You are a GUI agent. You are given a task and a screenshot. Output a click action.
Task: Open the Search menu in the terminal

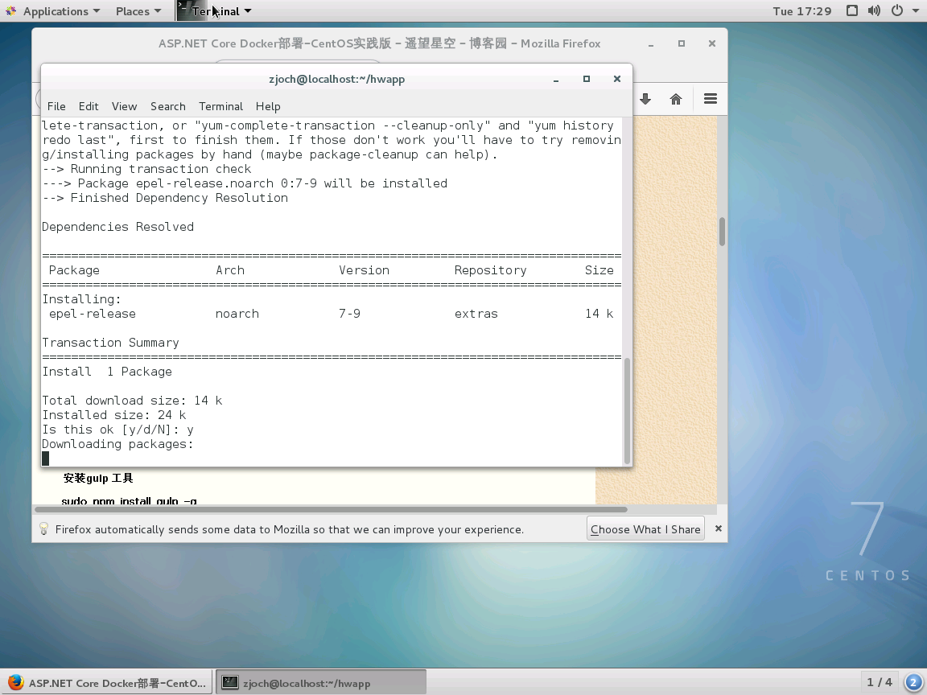coord(167,106)
